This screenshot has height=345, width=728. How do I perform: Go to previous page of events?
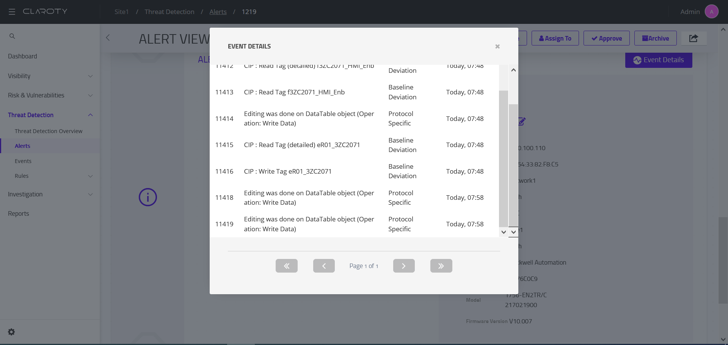pyautogui.click(x=324, y=266)
